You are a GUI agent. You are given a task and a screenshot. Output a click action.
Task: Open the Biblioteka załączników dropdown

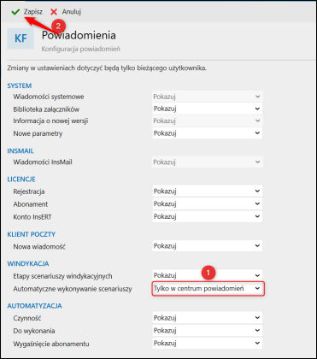(208, 109)
